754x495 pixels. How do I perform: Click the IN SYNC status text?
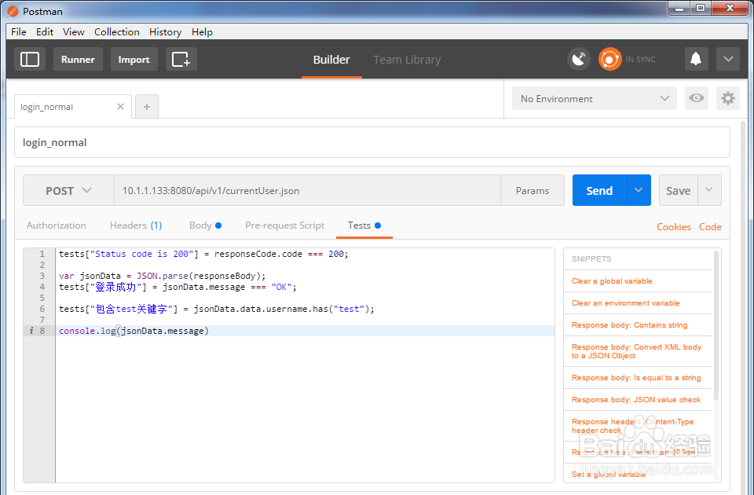point(641,60)
